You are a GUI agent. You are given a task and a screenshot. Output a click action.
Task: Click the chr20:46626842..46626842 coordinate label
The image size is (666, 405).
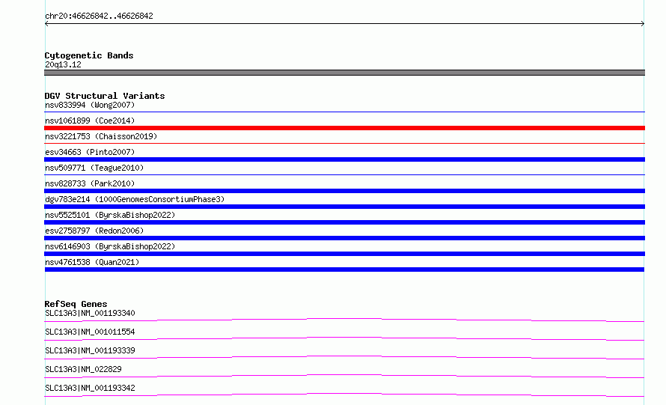click(x=99, y=16)
